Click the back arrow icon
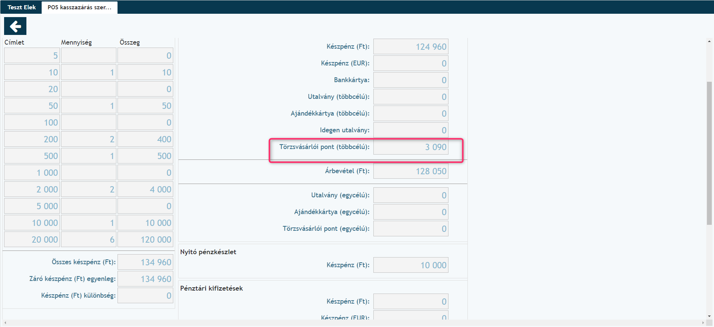714x327 pixels. [x=15, y=26]
